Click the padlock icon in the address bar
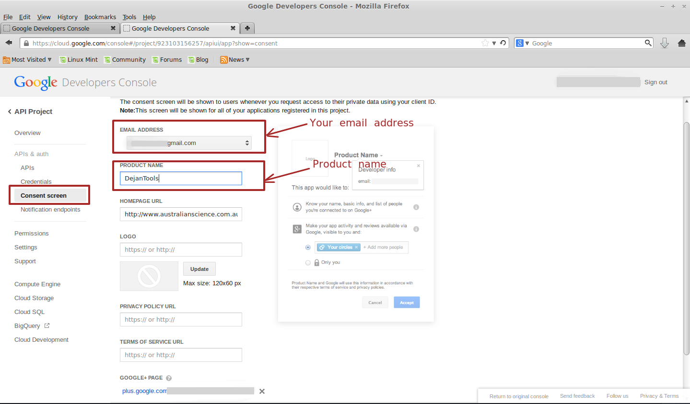Viewport: 690px width, 404px height. [26, 43]
